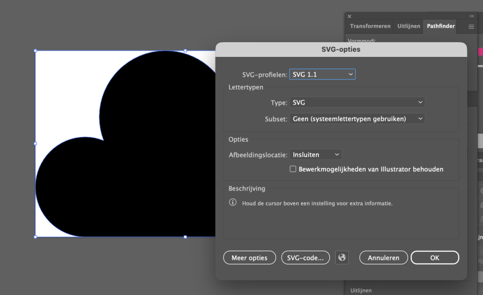Click the Meer opties button
Screen dimensions: 483x295
point(250,258)
